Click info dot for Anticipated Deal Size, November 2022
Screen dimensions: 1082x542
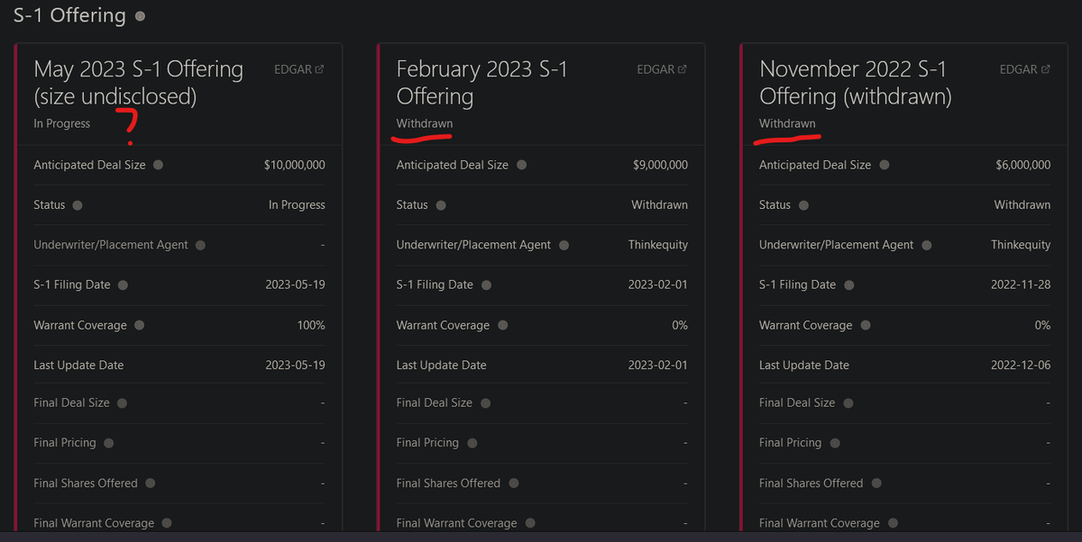coord(884,165)
